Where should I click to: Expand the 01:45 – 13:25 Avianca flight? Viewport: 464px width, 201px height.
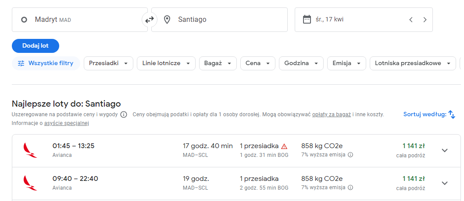(x=444, y=150)
